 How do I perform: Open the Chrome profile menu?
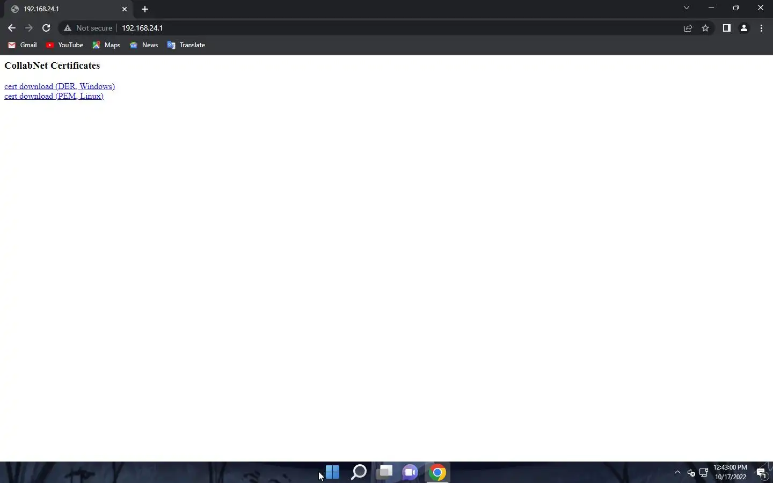point(744,28)
